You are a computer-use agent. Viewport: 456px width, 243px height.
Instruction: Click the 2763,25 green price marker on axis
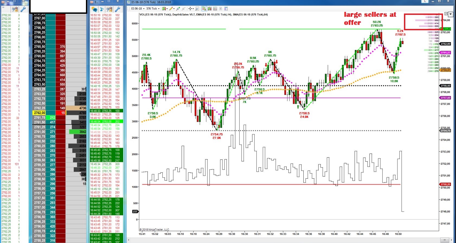(x=445, y=29)
